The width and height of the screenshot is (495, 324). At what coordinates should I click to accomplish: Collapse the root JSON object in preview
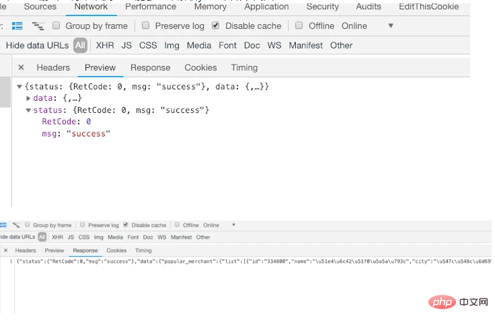(x=20, y=87)
